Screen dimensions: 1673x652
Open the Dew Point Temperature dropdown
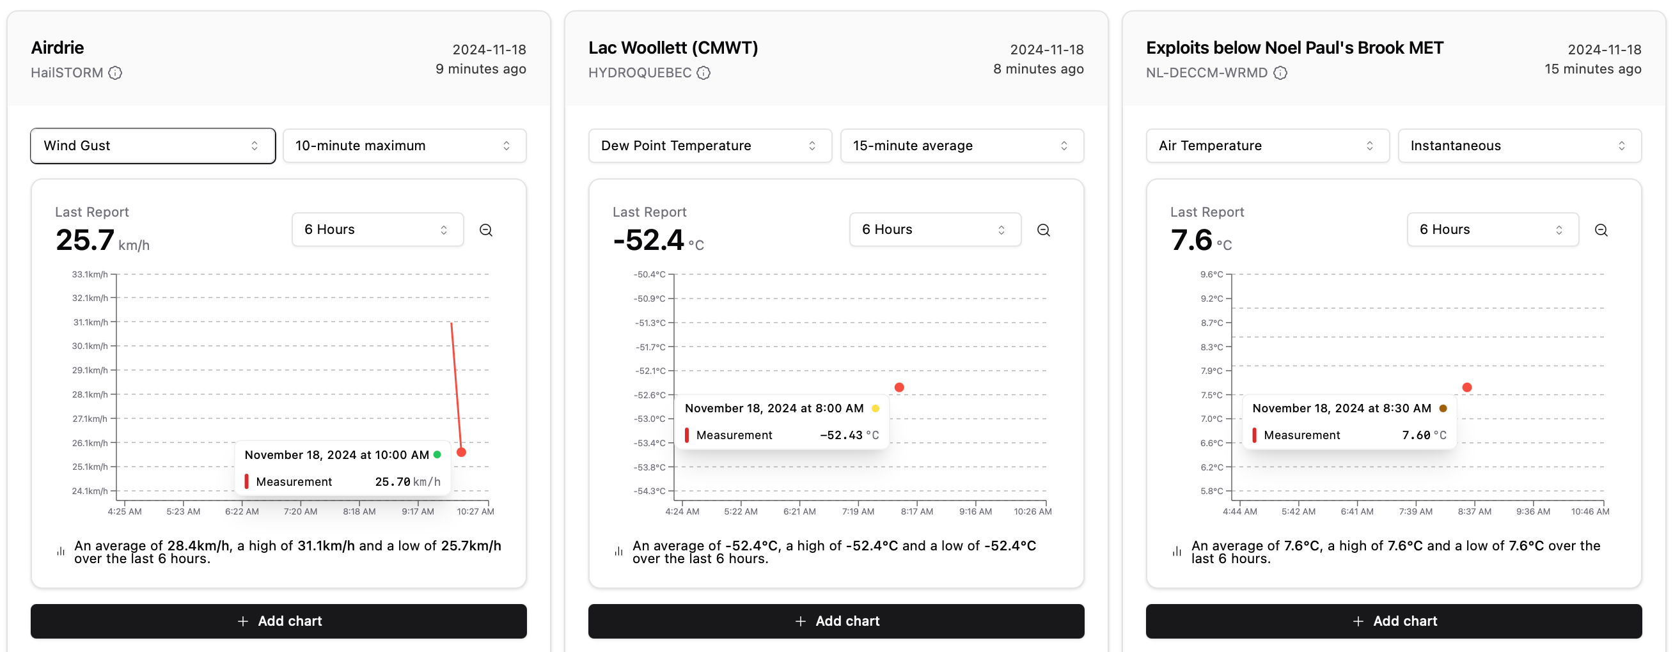[x=710, y=146]
